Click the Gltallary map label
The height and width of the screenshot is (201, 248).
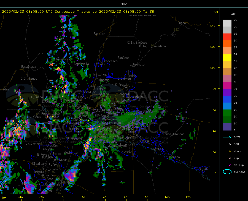[39, 164]
